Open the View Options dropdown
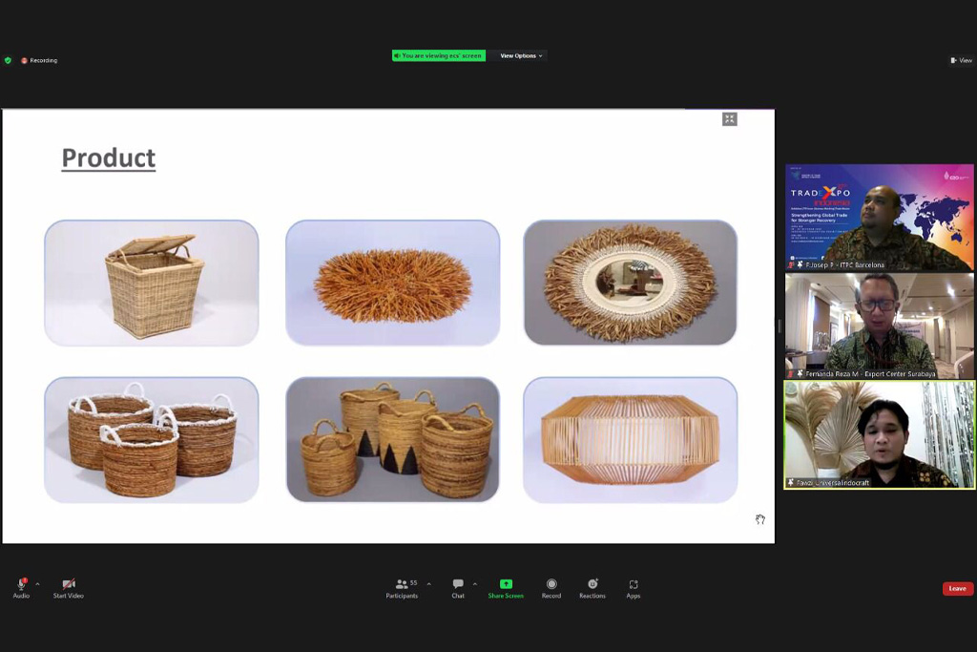The image size is (977, 652). 521,55
